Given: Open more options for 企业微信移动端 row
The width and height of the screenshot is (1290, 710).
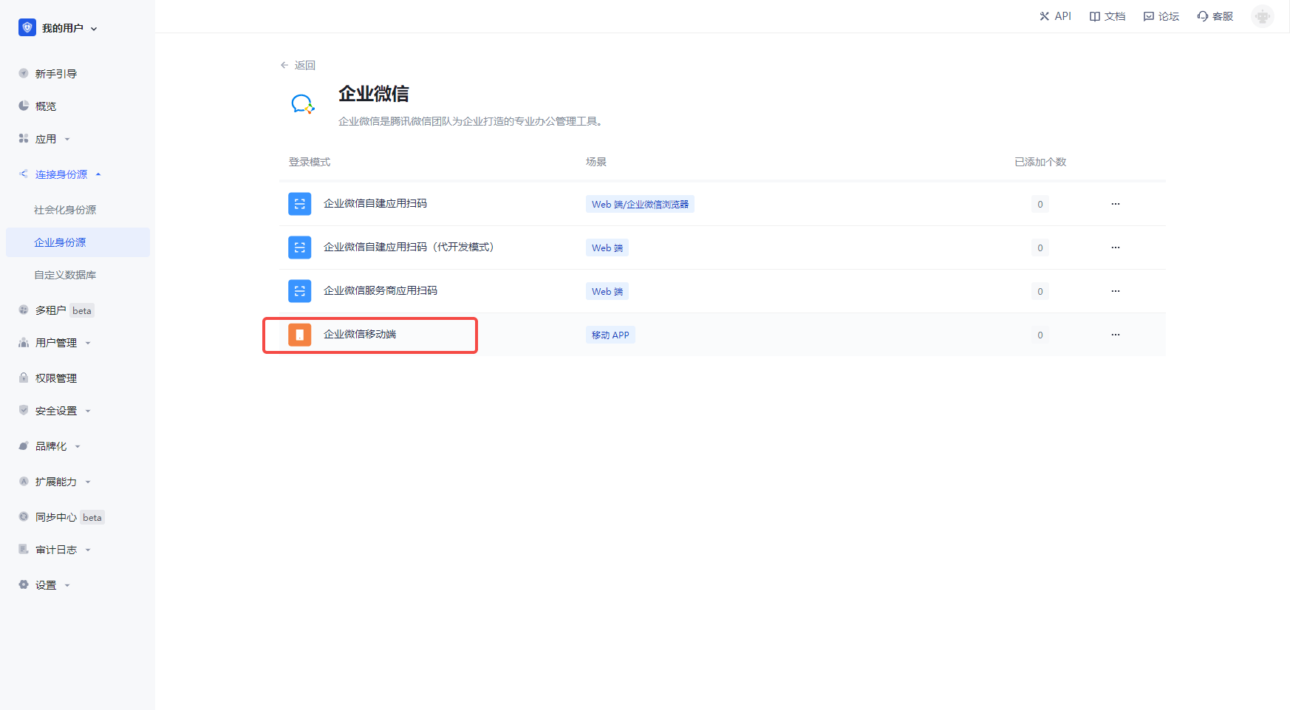Looking at the screenshot, I should pos(1115,335).
